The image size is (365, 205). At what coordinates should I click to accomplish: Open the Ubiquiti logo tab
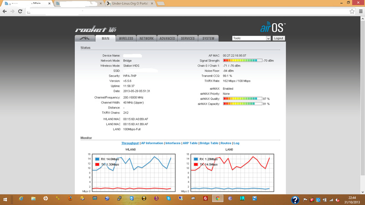(85, 39)
